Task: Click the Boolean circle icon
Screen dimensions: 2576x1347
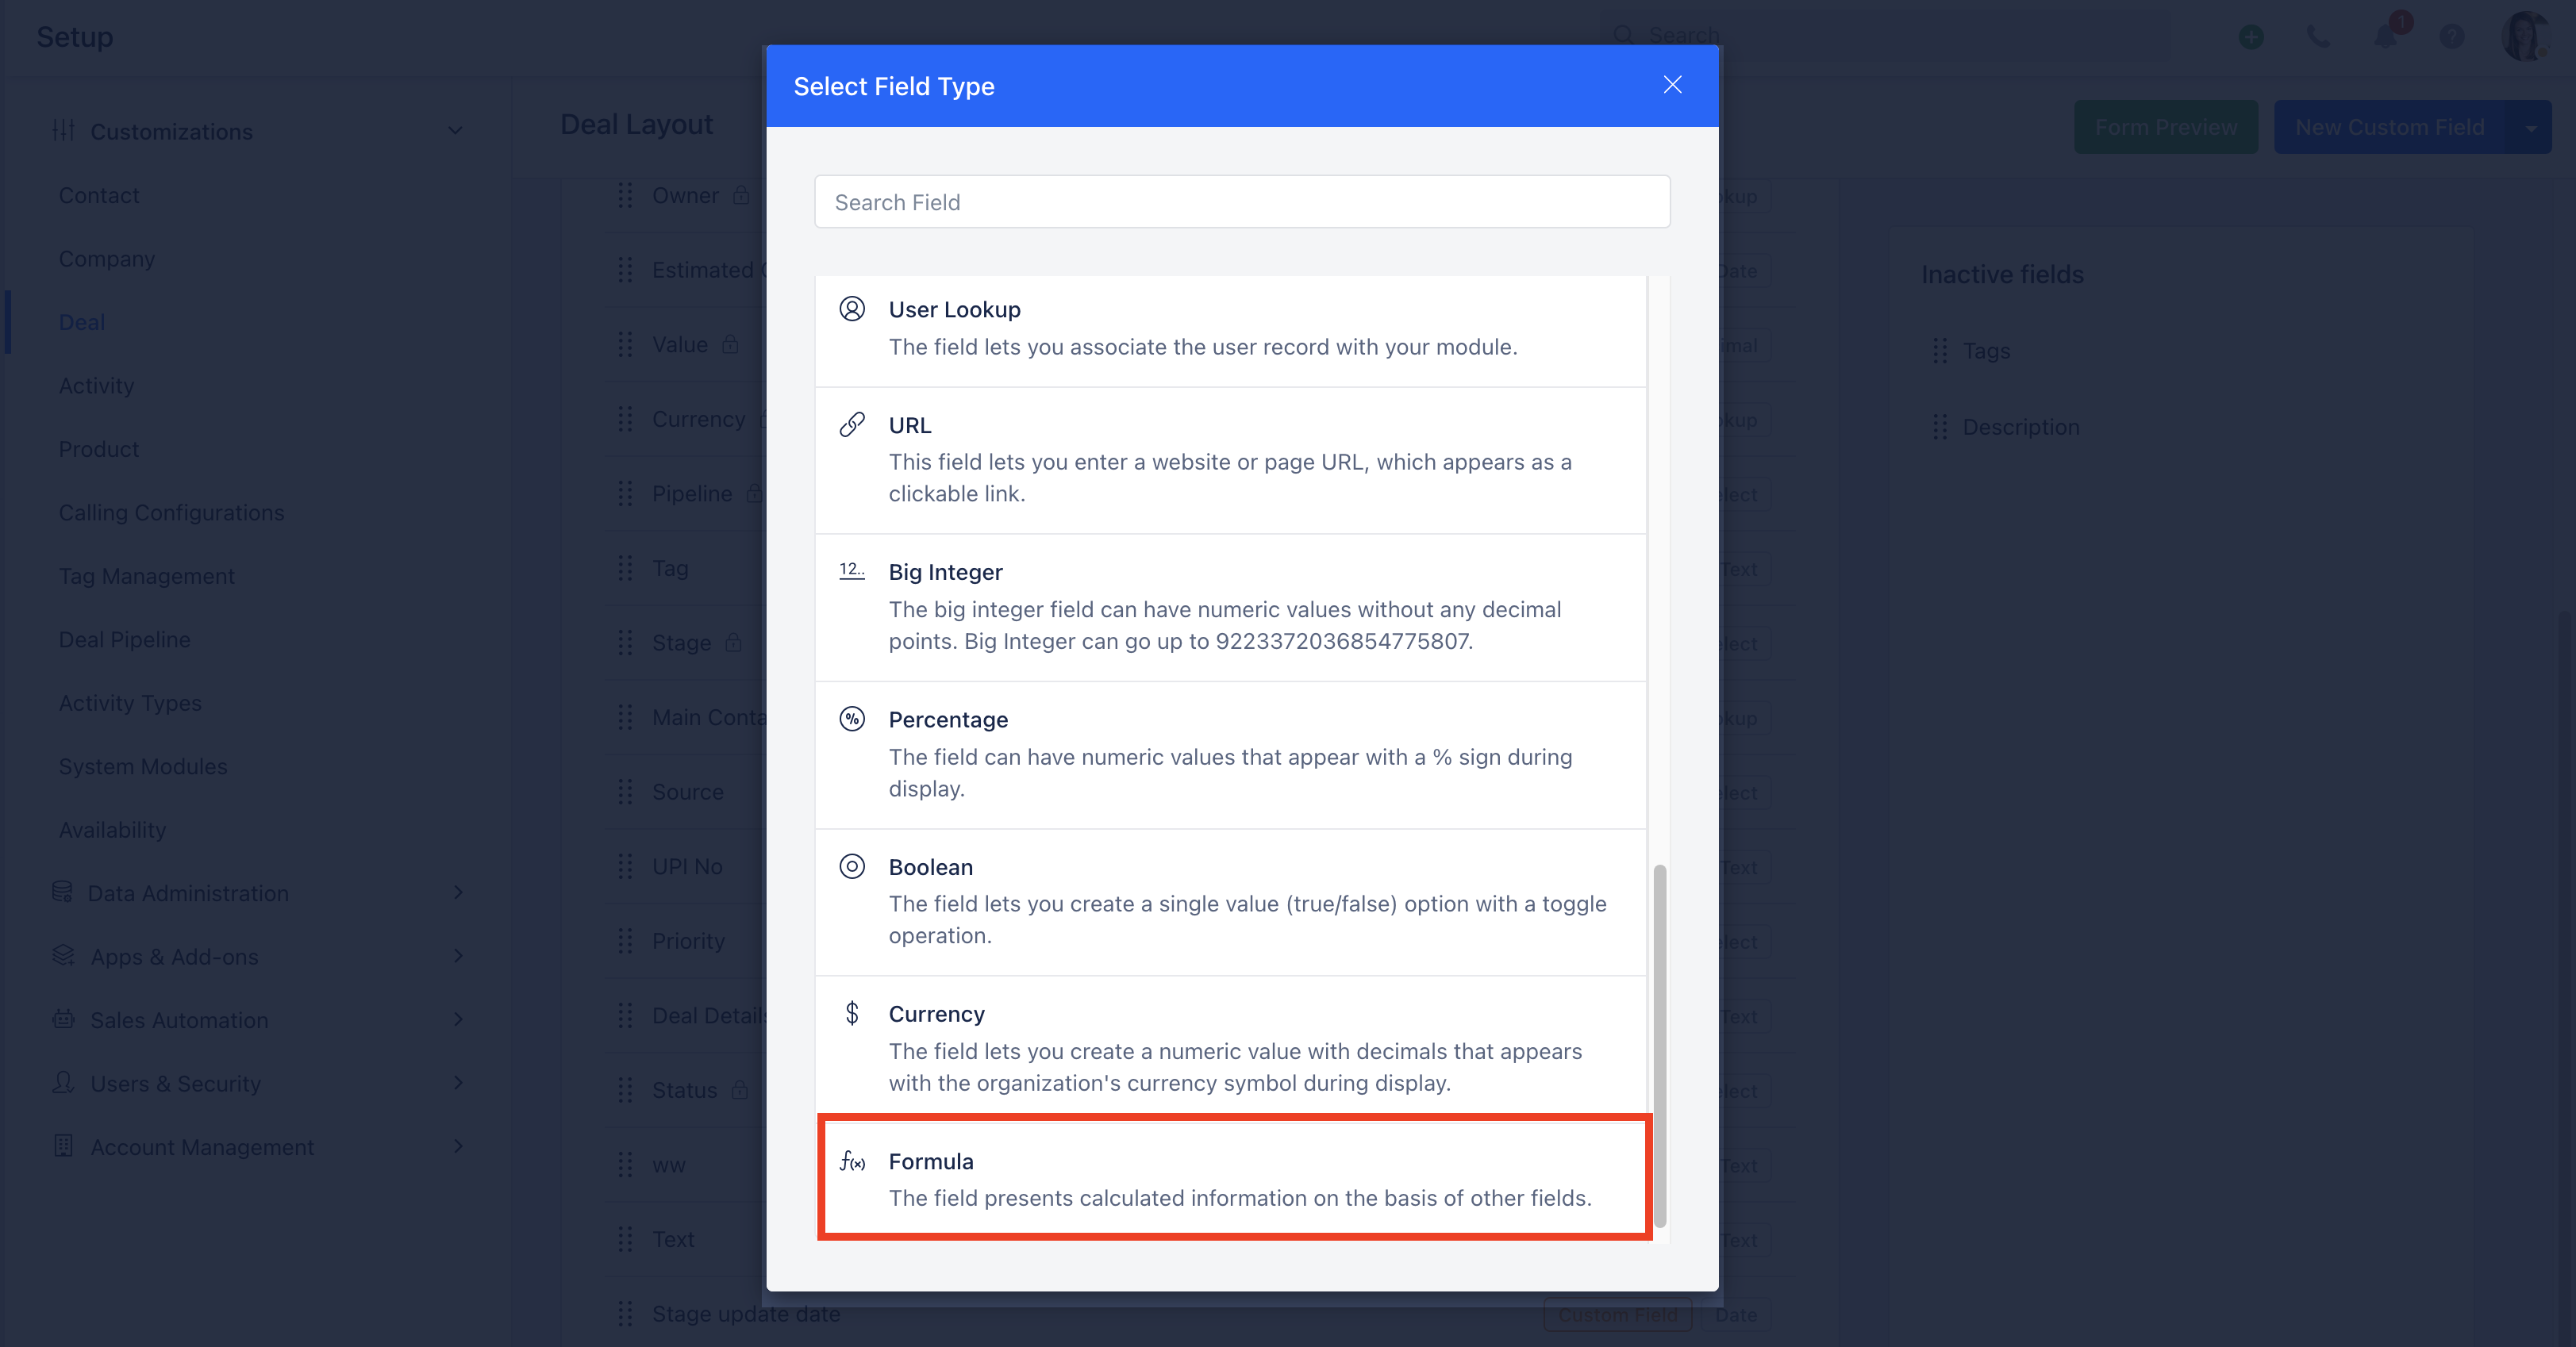Action: [x=852, y=866]
